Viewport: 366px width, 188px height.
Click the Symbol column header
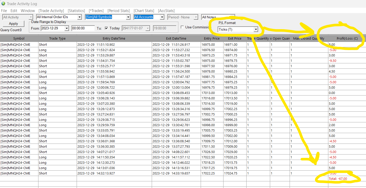point(19,39)
